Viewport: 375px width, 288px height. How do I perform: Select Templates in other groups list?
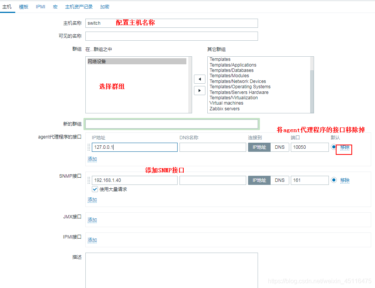[x=220, y=59]
